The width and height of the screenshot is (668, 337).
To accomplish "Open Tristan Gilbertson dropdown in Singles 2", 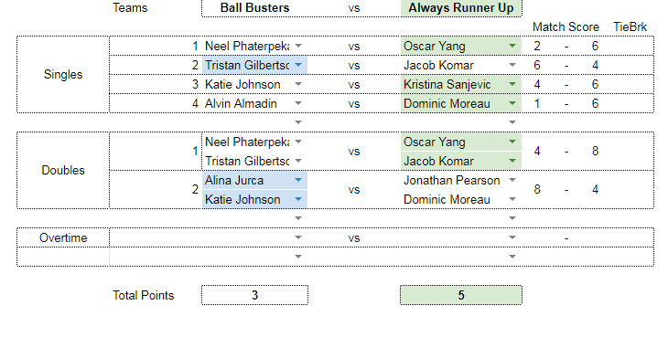I will [298, 65].
